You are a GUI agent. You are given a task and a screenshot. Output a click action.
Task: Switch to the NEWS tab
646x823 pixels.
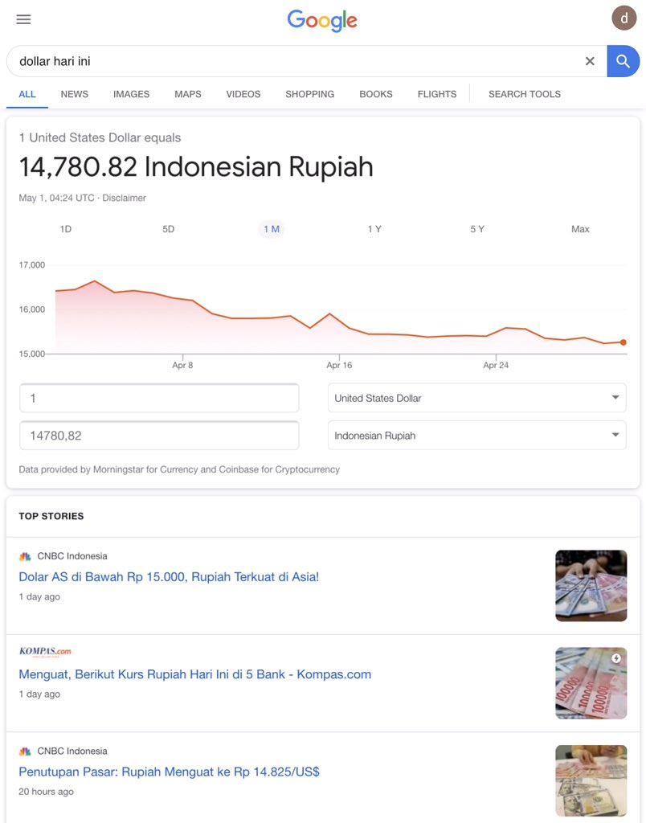(x=75, y=94)
